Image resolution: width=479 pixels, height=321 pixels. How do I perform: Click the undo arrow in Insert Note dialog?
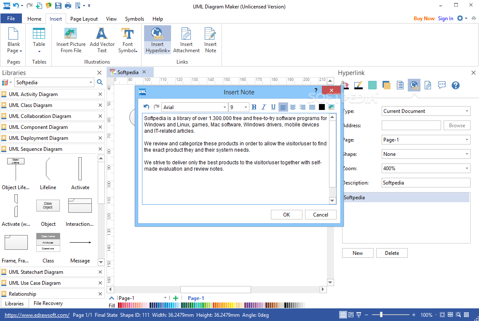146,107
